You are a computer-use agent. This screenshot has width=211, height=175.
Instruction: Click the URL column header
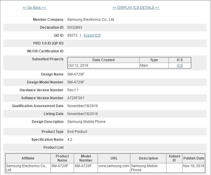point(114,158)
